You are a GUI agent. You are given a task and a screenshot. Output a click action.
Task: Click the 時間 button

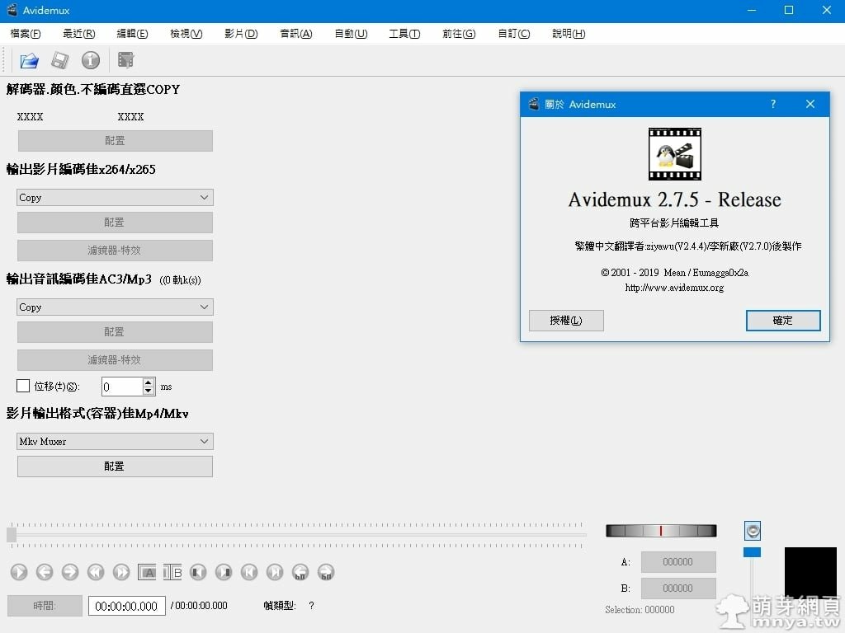(45, 606)
